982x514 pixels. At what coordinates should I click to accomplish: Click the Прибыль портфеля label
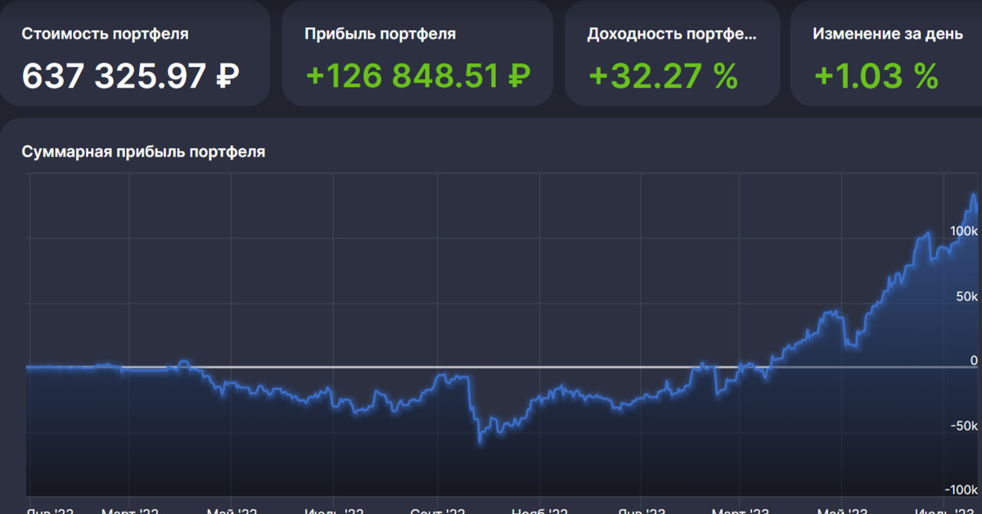pyautogui.click(x=381, y=34)
